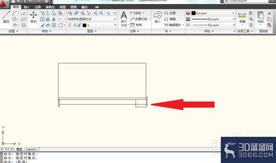Switch to the 输出 ribbon tab

[x=84, y=7]
